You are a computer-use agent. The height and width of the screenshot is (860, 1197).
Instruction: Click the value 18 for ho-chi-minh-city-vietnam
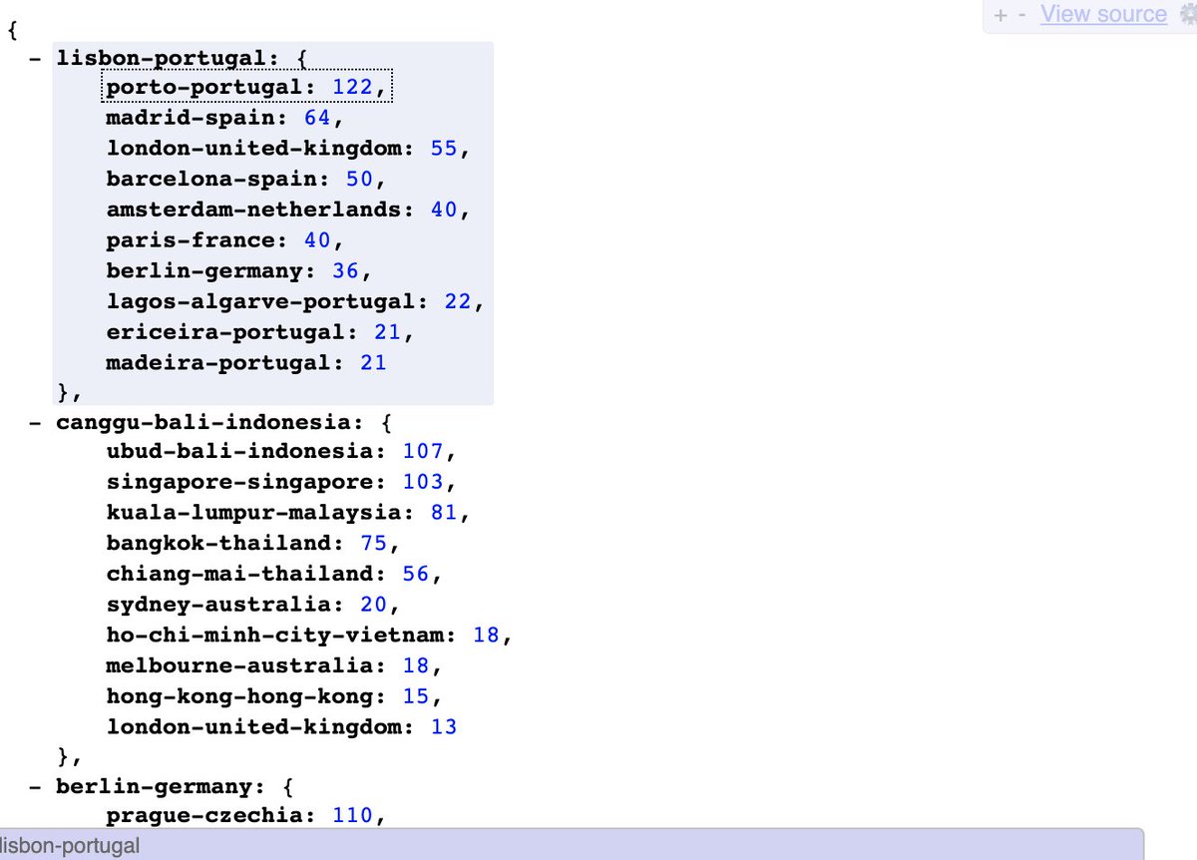(486, 635)
